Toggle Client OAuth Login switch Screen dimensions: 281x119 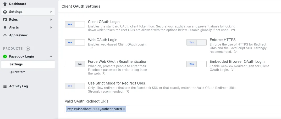75,24
